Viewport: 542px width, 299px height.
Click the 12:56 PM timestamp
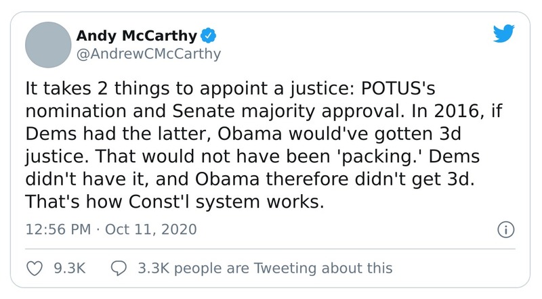tap(58, 229)
